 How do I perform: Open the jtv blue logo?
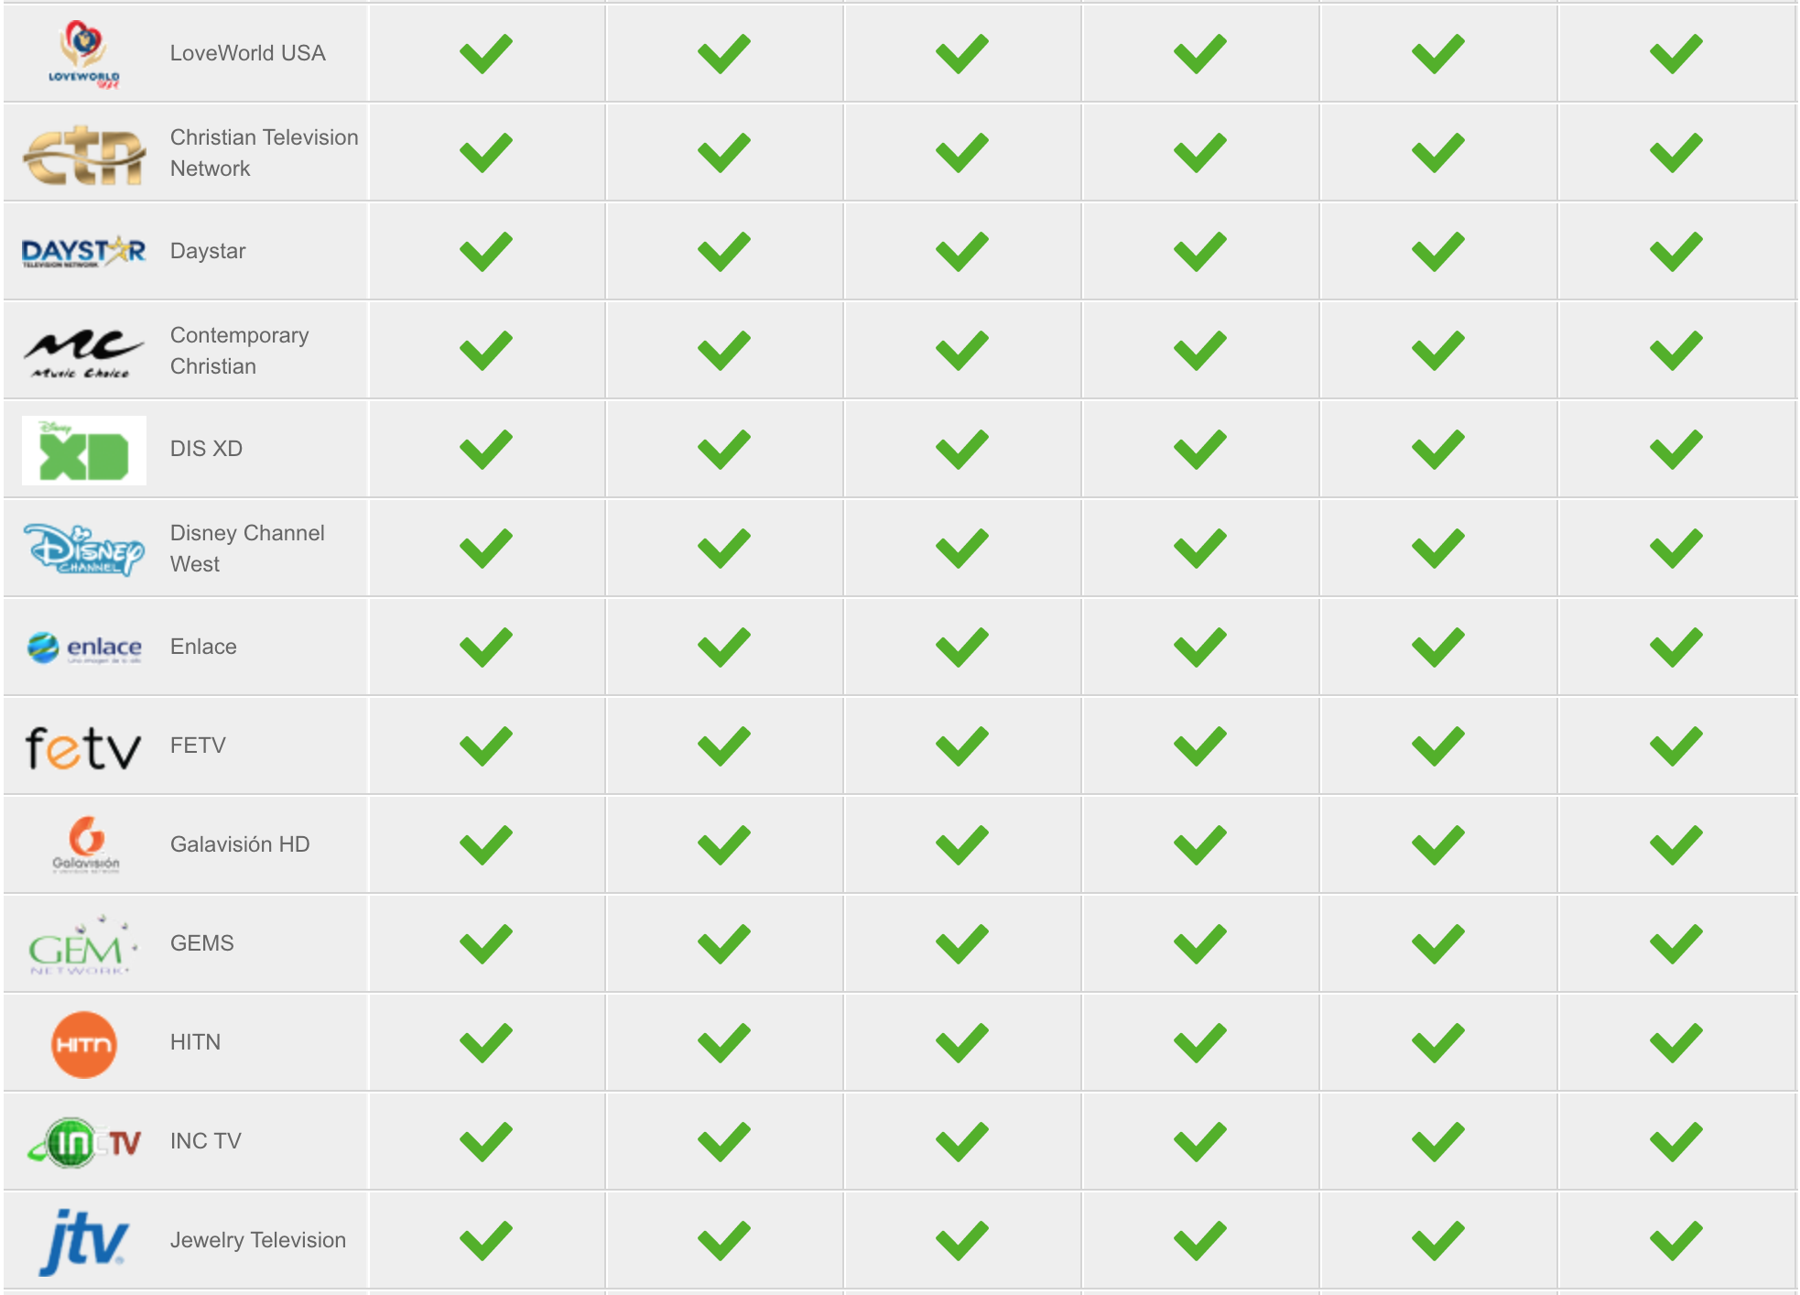[83, 1242]
